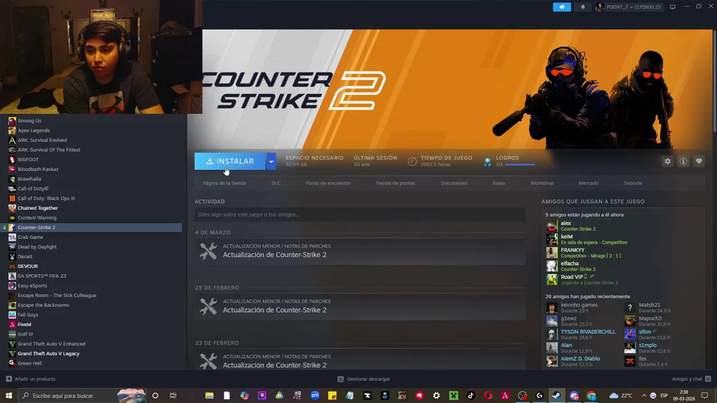Click the EA SPORTS FIFA 23 icon

[x=12, y=276]
